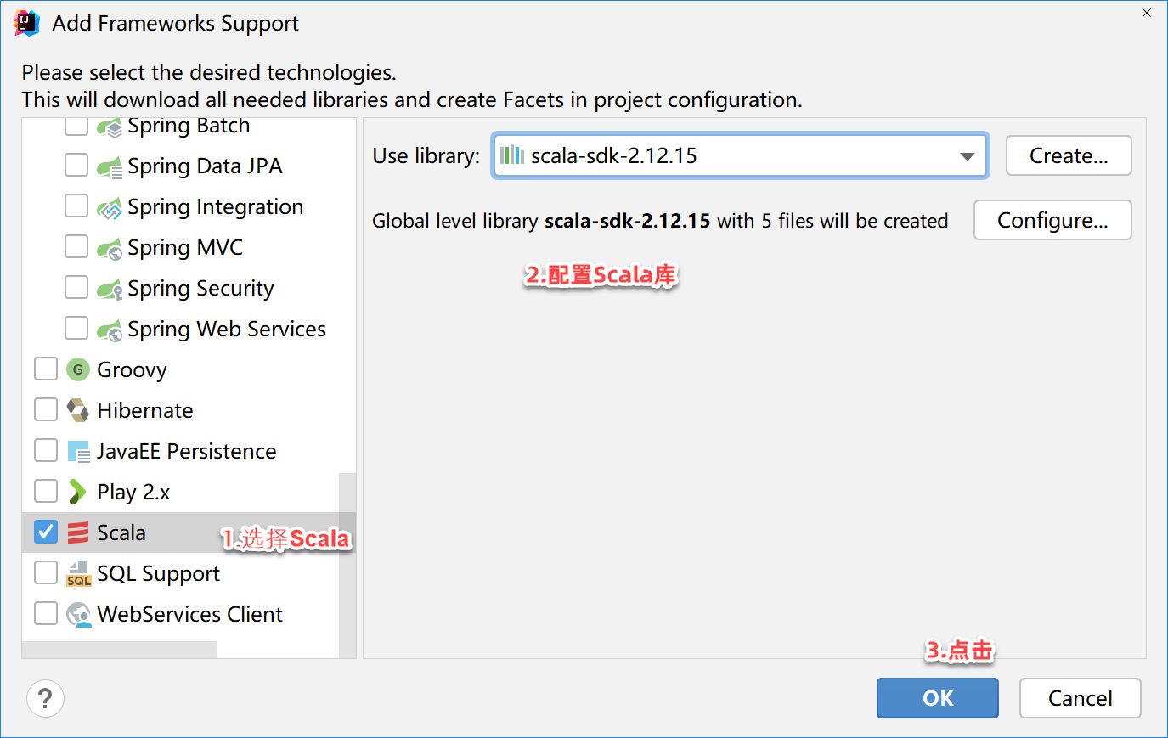Close the Add Frameworks Support dialog

[1147, 13]
